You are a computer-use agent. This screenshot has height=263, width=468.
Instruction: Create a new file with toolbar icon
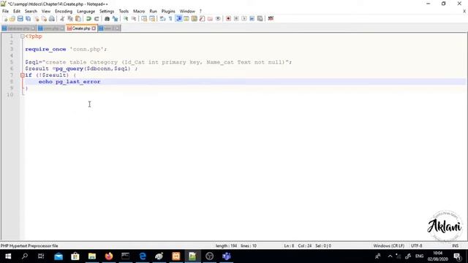pos(5,19)
